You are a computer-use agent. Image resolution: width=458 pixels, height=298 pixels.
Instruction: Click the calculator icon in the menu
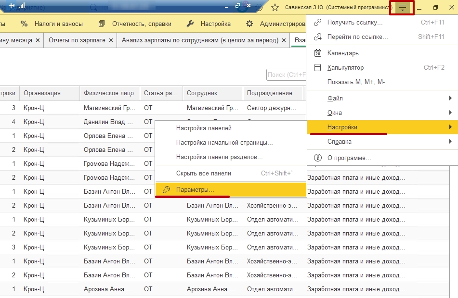point(317,68)
